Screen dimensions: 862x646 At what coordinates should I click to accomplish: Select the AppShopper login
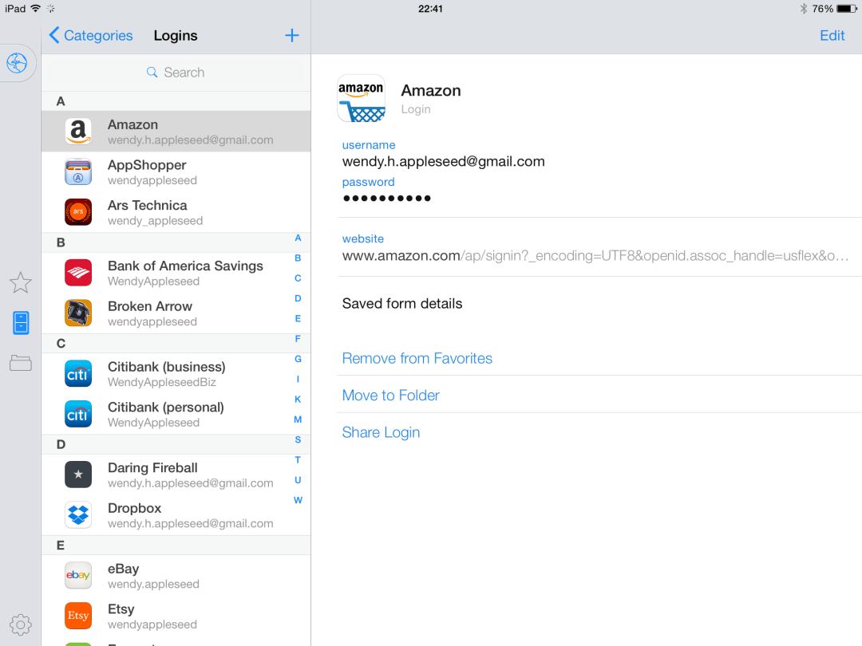[x=176, y=172]
